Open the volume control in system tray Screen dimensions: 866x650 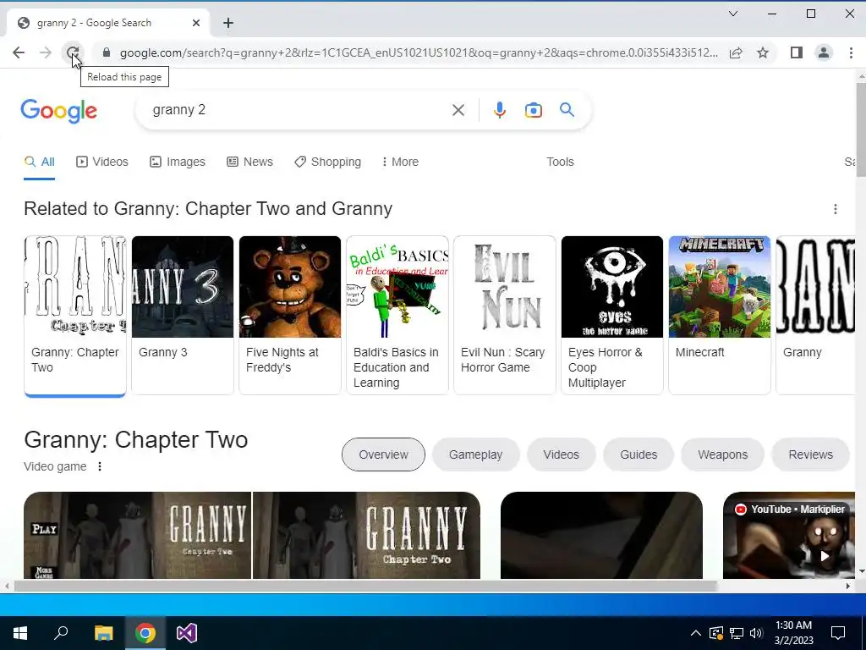coord(756,633)
